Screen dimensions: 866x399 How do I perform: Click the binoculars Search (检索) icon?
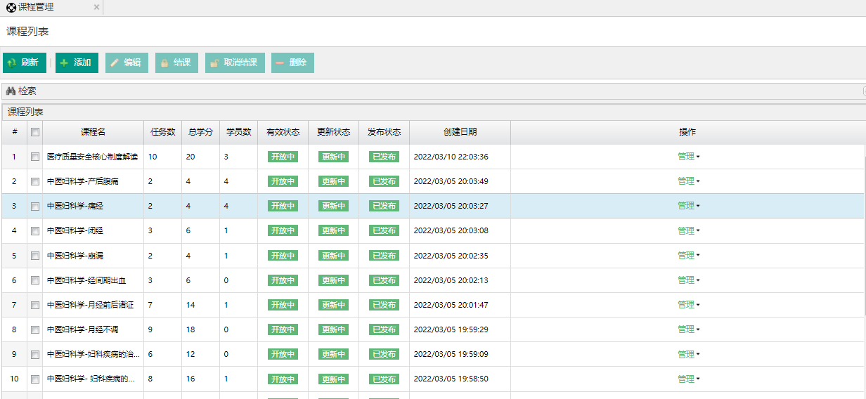tap(11, 91)
